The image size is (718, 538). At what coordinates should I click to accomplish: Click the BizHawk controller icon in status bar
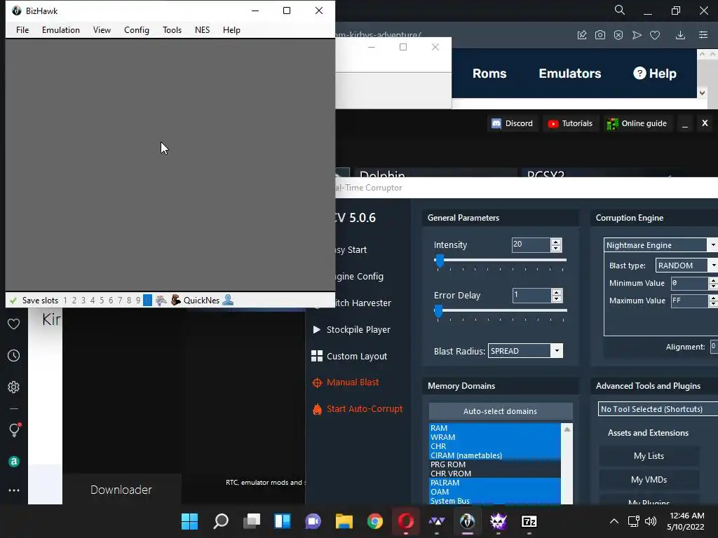pos(161,301)
